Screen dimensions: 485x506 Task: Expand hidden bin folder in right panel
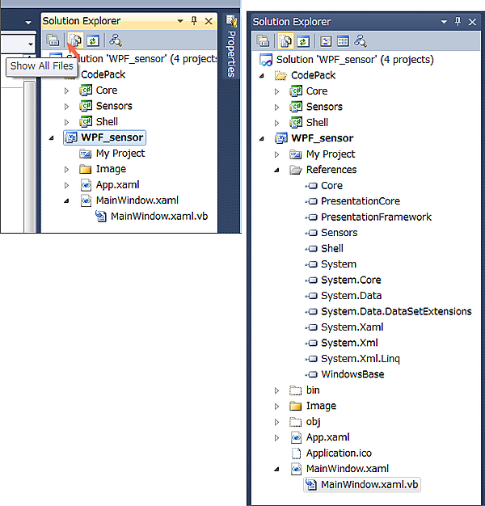tap(277, 390)
